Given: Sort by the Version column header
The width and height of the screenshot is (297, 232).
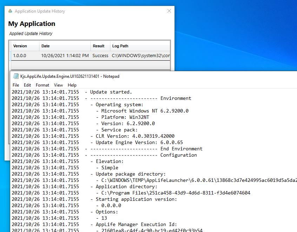Looking at the screenshot, I should [25, 46].
